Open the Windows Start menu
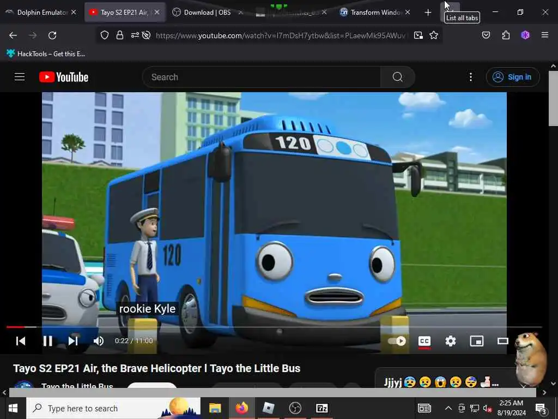The image size is (558, 419). [13, 408]
